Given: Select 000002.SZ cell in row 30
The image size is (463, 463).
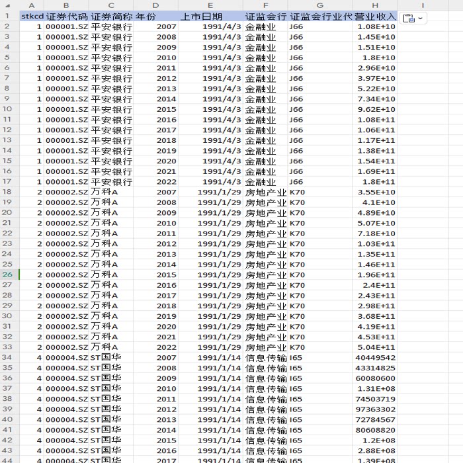Looking at the screenshot, I should pyautogui.click(x=66, y=316).
